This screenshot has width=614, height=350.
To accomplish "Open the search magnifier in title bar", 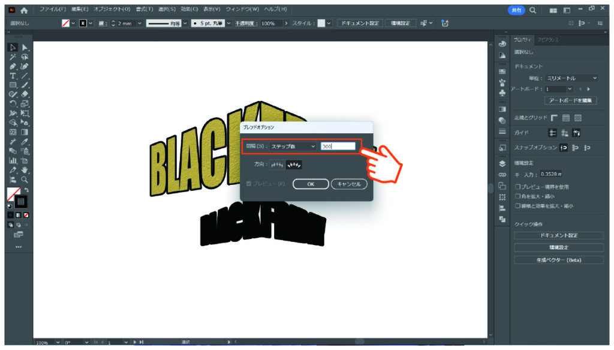I will pos(532,10).
